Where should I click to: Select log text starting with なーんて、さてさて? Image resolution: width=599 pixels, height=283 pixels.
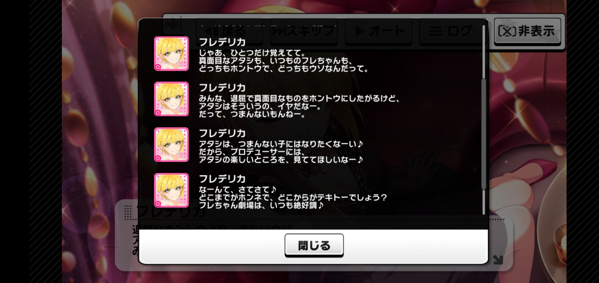tap(293, 197)
